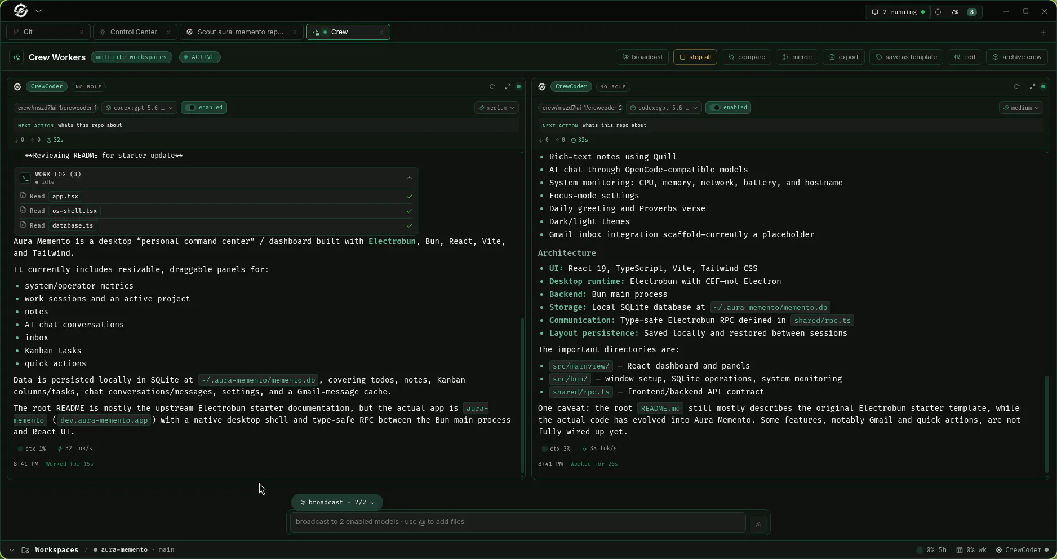
Task: Click aura-memento main branch label
Action: click(134, 550)
